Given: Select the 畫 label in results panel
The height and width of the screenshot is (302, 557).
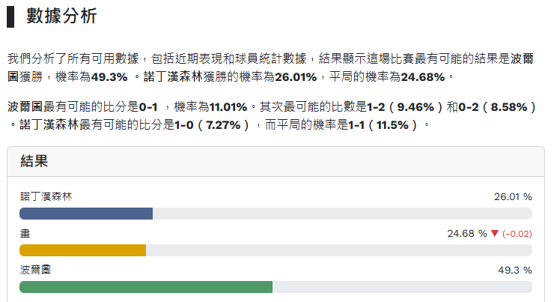Looking at the screenshot, I should tap(25, 233).
